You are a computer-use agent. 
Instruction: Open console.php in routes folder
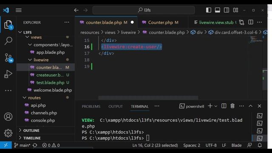point(45,120)
